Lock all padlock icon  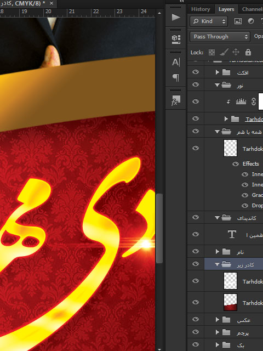tap(248, 52)
